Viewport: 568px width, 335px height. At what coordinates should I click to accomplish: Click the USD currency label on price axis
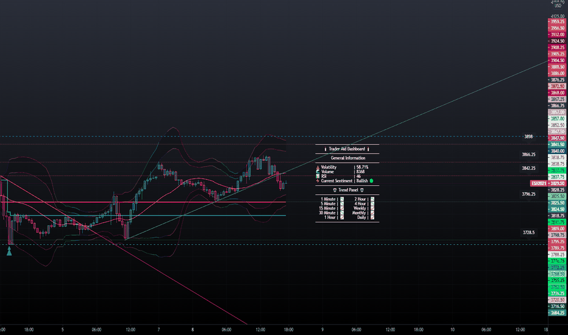(x=558, y=6)
